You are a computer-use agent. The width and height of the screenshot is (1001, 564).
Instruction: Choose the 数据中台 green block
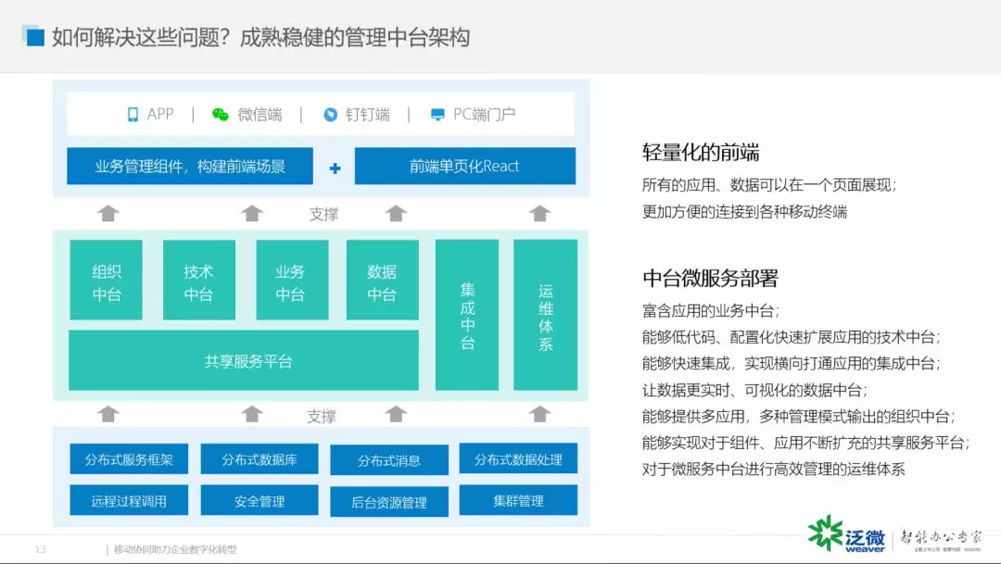tap(382, 282)
